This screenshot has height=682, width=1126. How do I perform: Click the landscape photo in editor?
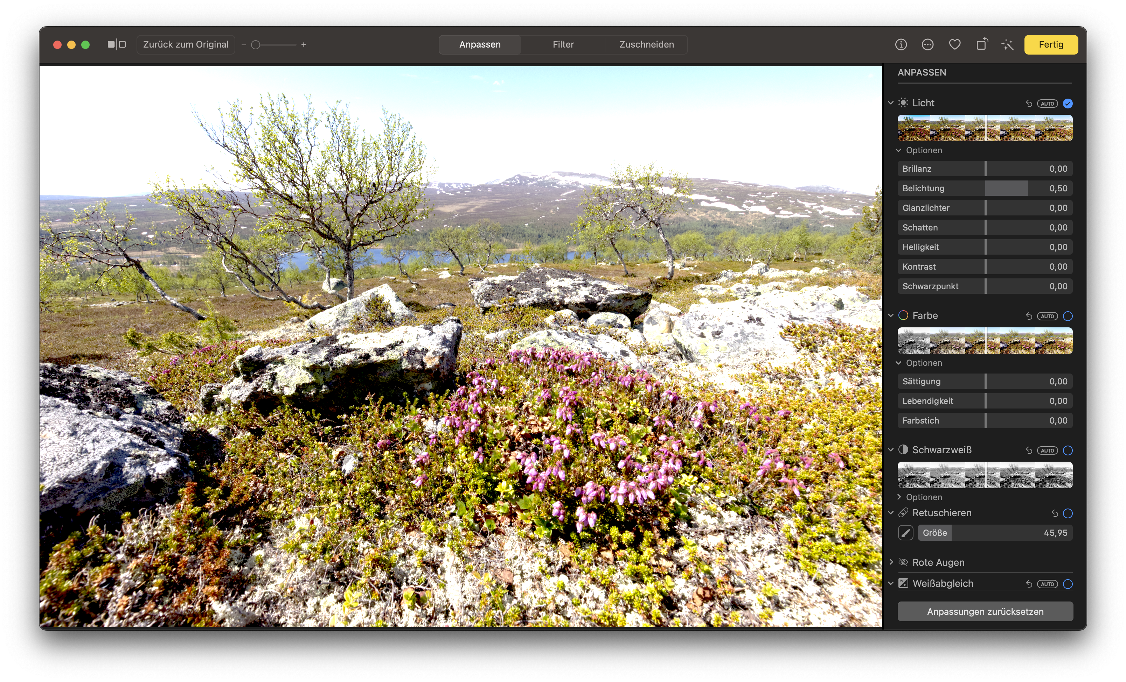coord(461,347)
